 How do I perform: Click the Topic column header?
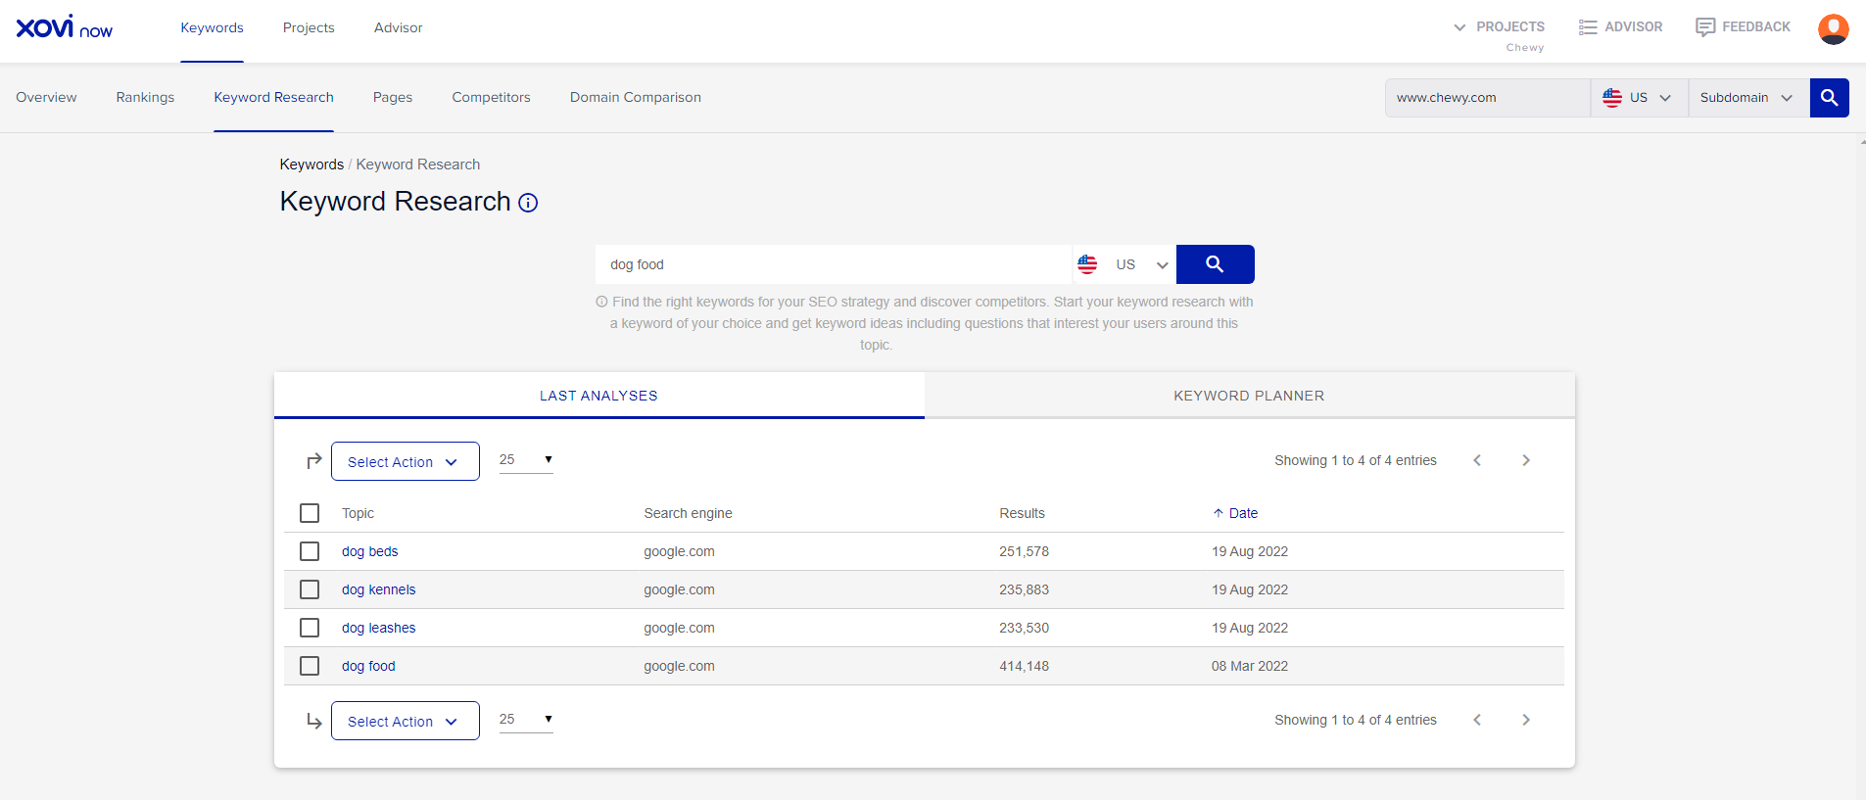coord(358,513)
